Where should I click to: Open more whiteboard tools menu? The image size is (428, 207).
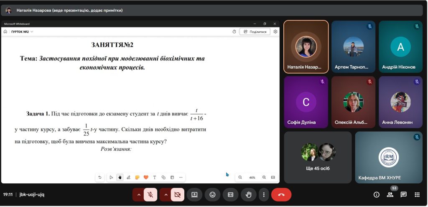click(x=181, y=177)
